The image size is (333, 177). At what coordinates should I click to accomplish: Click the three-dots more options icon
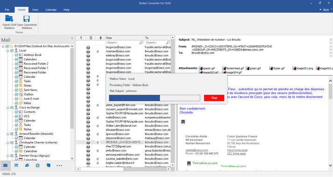[x=59, y=165]
